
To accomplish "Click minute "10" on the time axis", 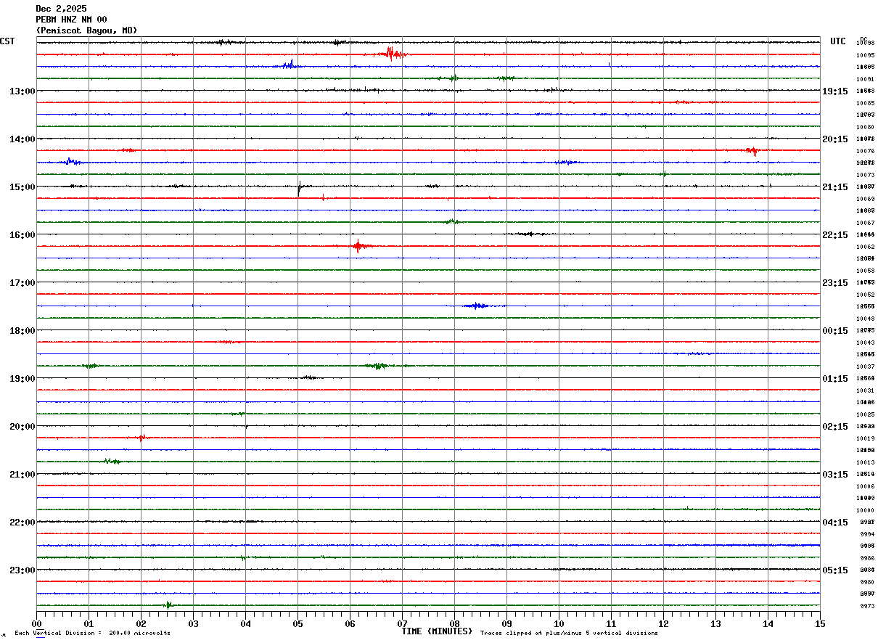I will coord(559,623).
